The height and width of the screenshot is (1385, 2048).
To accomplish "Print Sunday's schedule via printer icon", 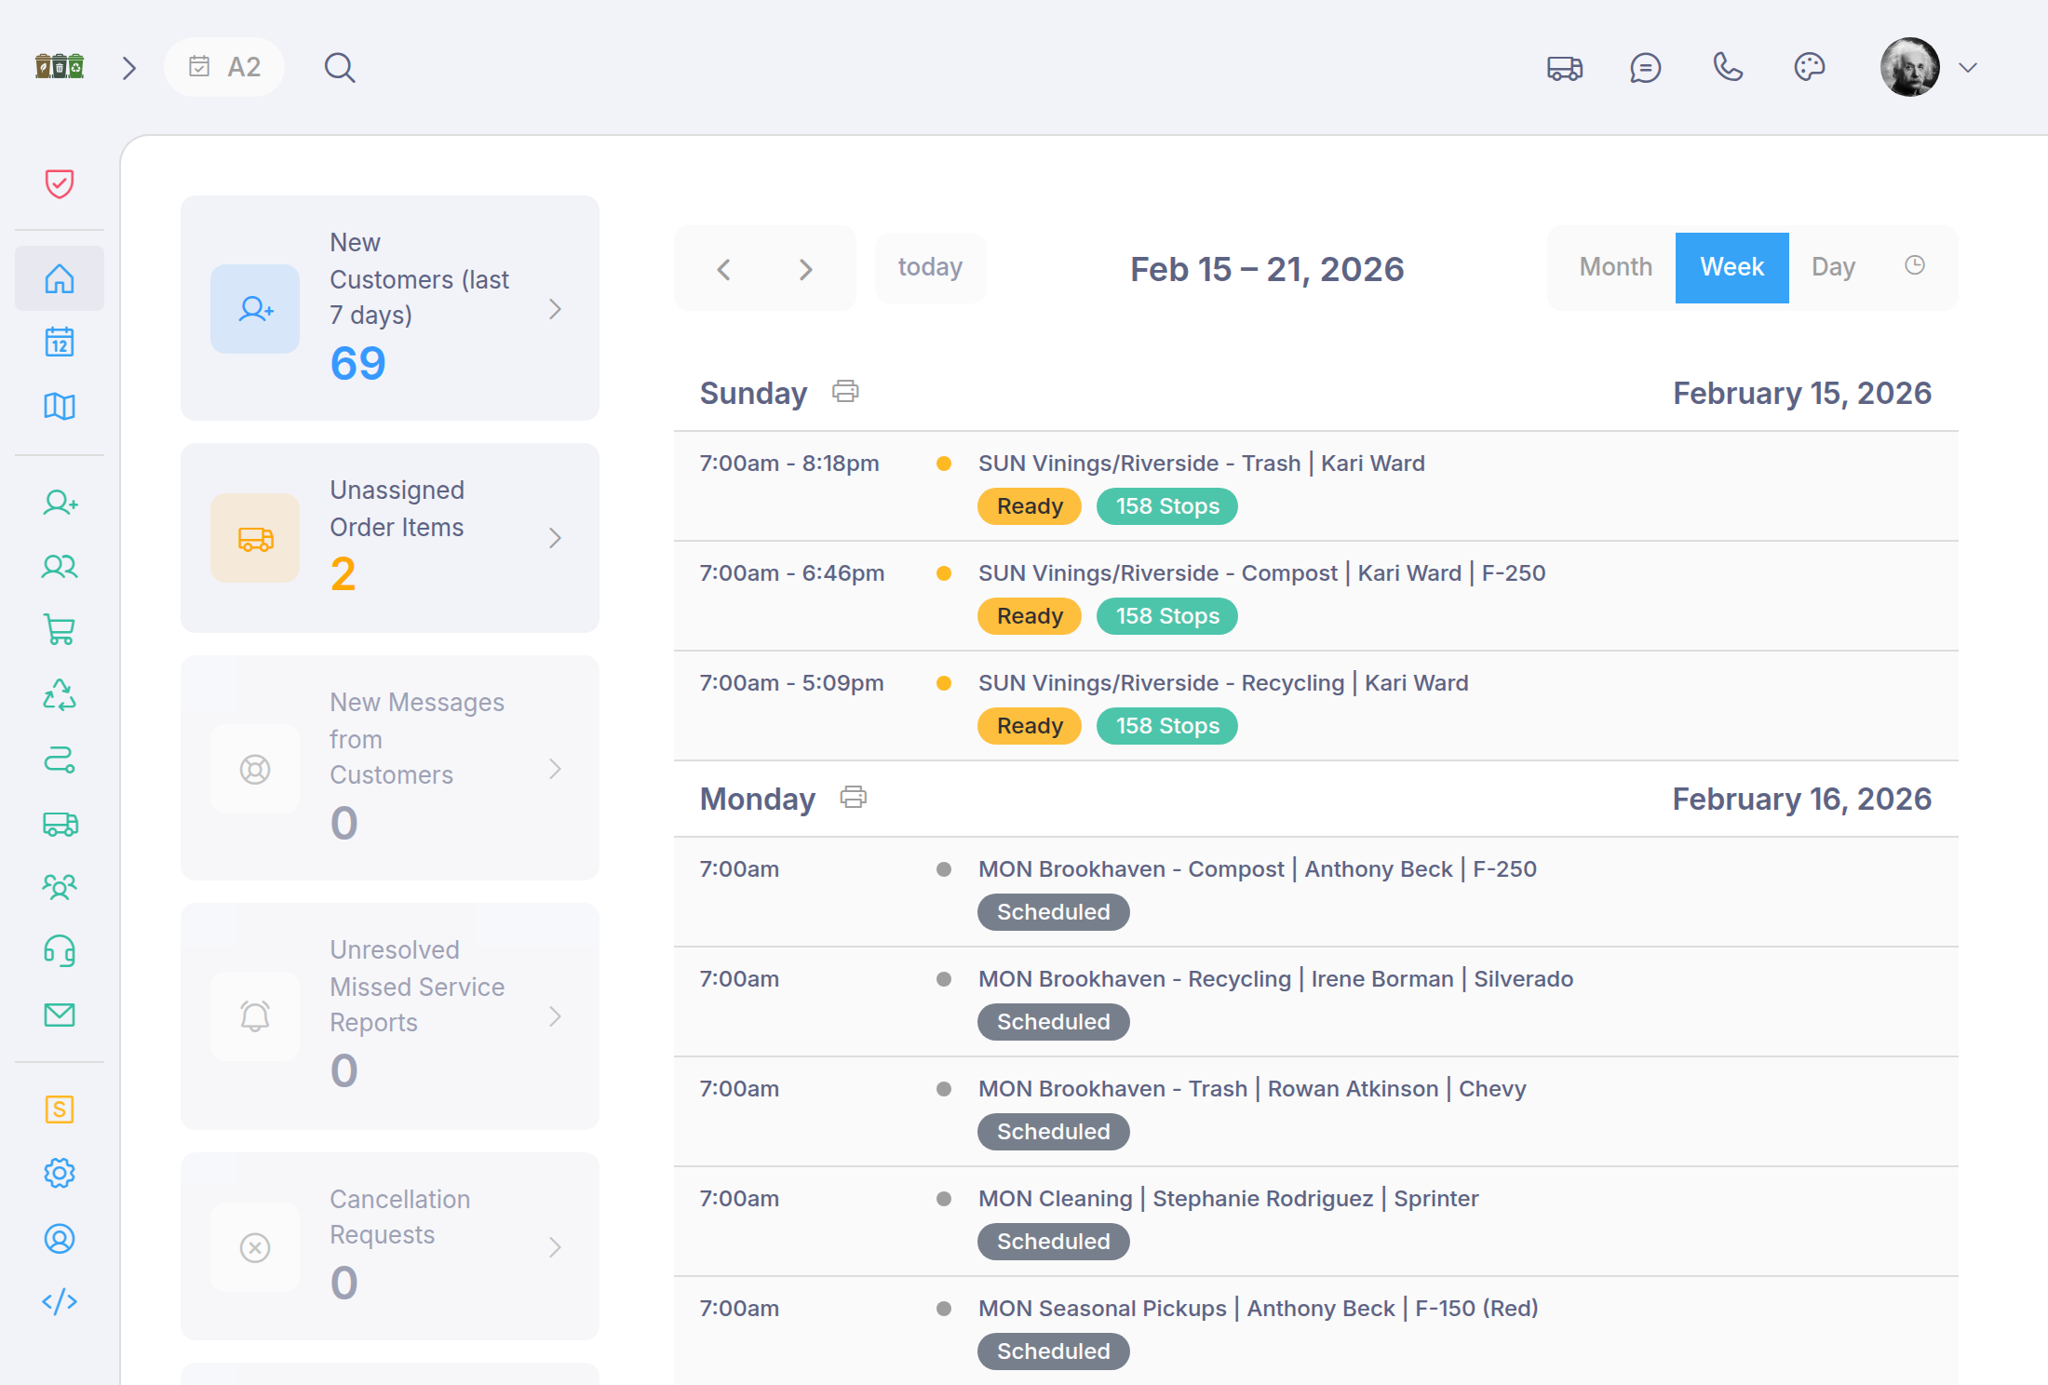I will [845, 391].
